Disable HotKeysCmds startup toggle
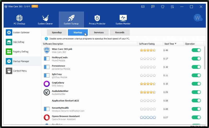Screen dimensions: 209x128 (196, 59)
